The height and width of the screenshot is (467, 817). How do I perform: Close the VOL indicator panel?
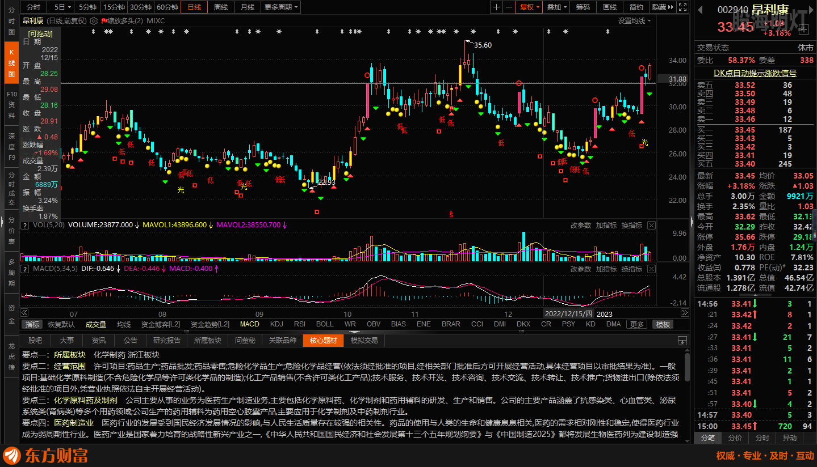click(651, 225)
